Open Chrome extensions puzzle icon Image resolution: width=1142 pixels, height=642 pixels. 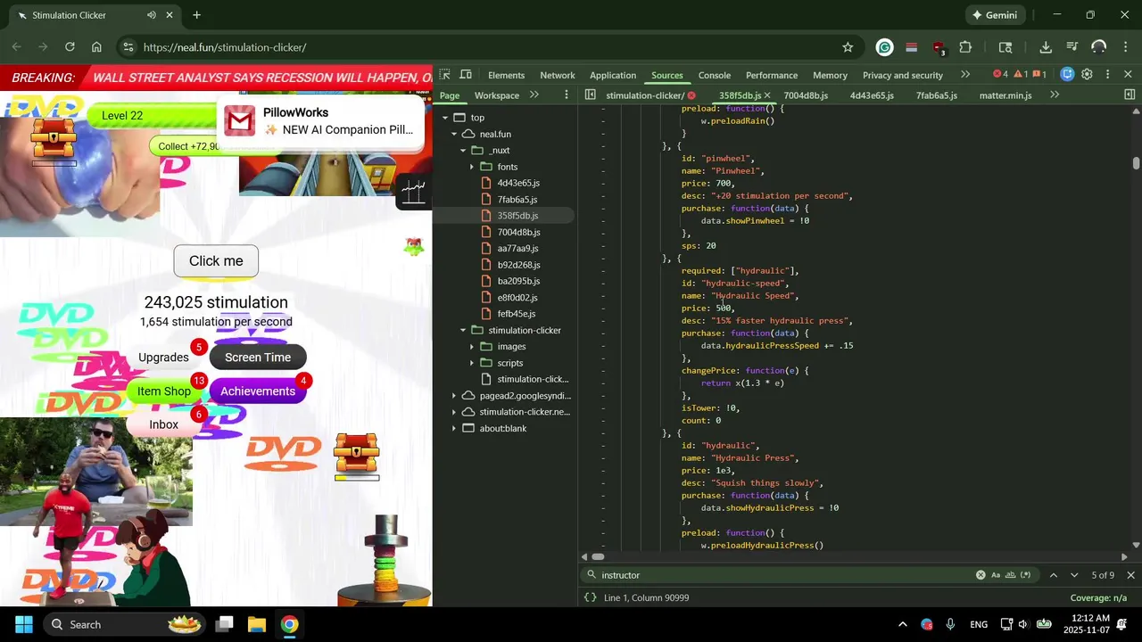(965, 47)
